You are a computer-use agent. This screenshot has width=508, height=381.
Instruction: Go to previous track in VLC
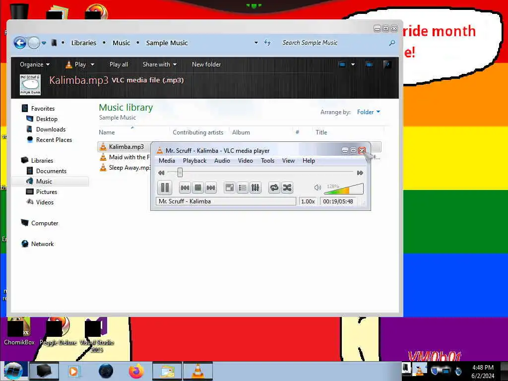tap(185, 188)
